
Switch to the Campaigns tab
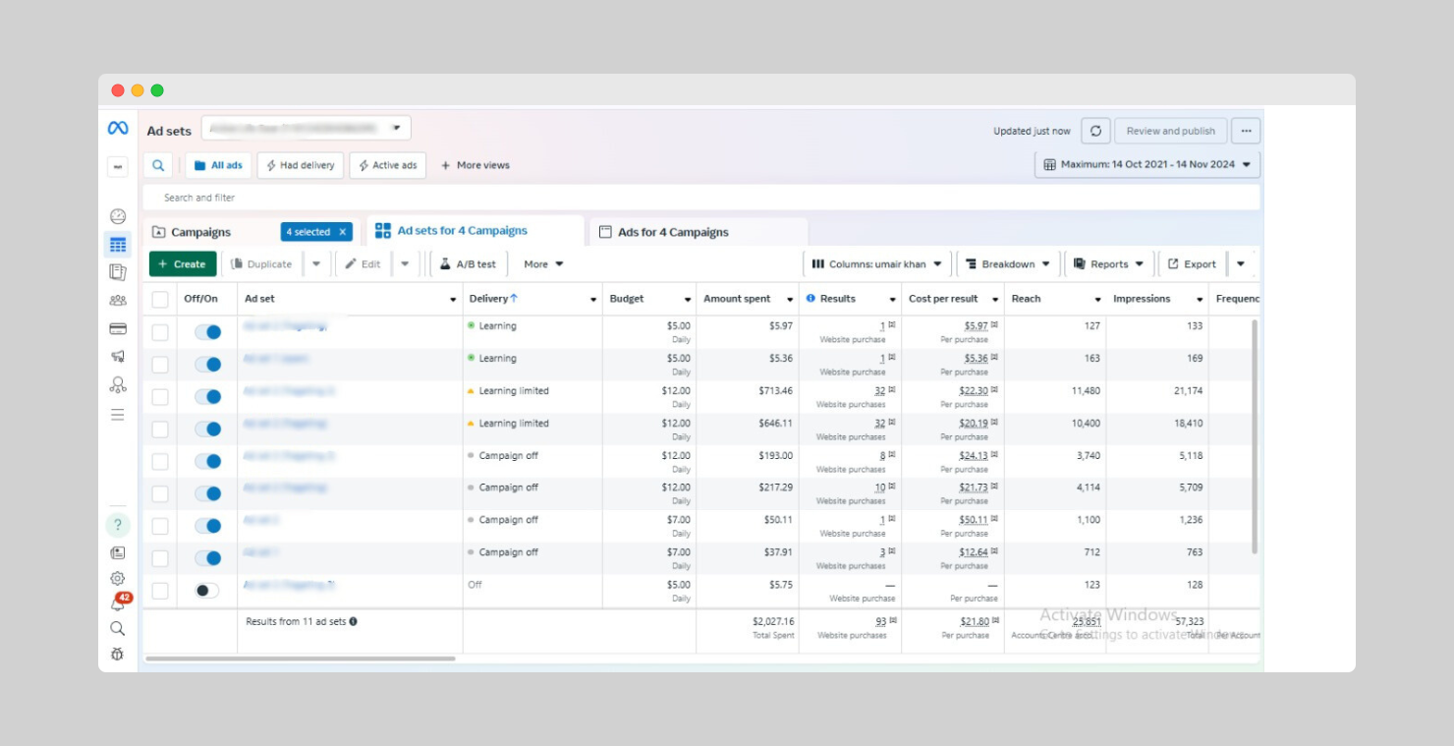(201, 233)
